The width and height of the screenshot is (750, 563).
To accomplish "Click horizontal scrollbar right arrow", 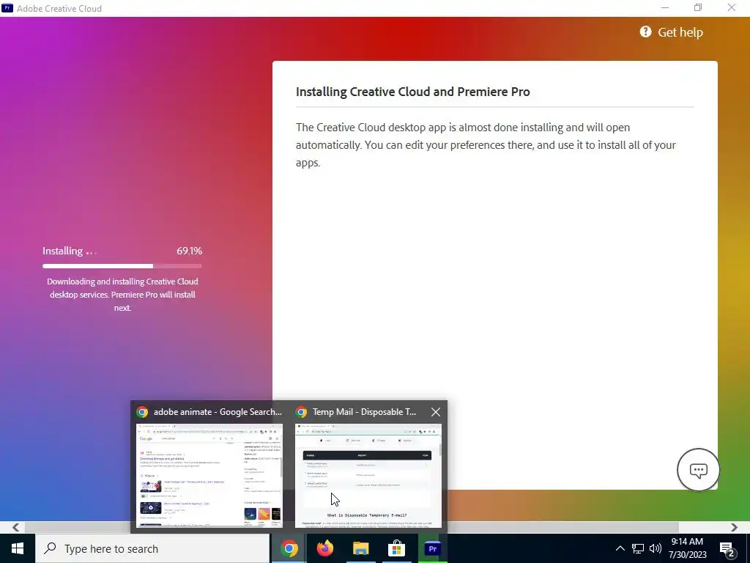I will pyautogui.click(x=734, y=527).
